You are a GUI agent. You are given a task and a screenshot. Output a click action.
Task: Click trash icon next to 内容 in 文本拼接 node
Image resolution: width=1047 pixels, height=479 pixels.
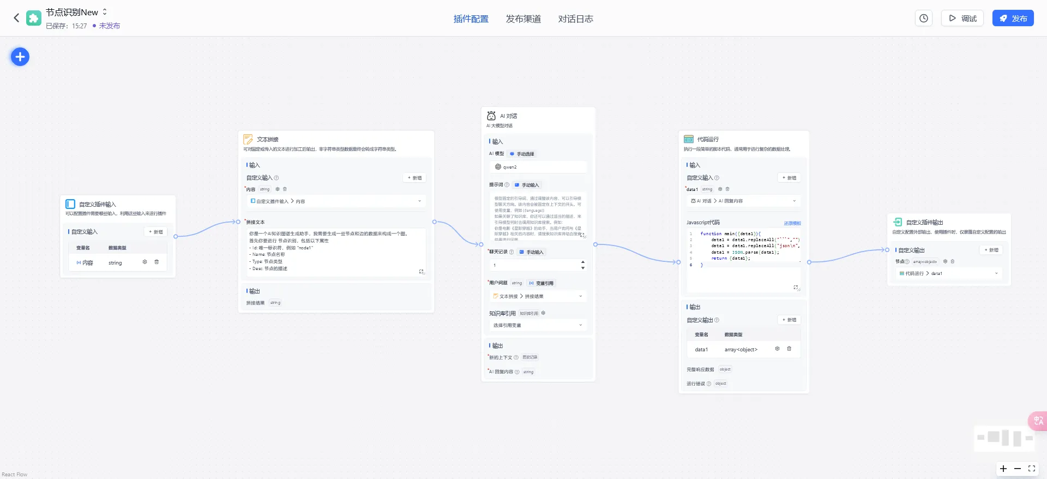point(285,189)
